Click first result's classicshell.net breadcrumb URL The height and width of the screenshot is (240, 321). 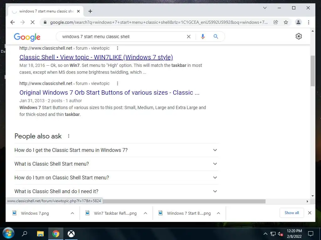(x=65, y=48)
